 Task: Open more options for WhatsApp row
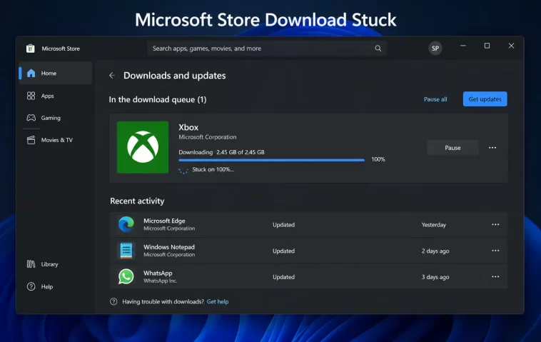pyautogui.click(x=495, y=276)
